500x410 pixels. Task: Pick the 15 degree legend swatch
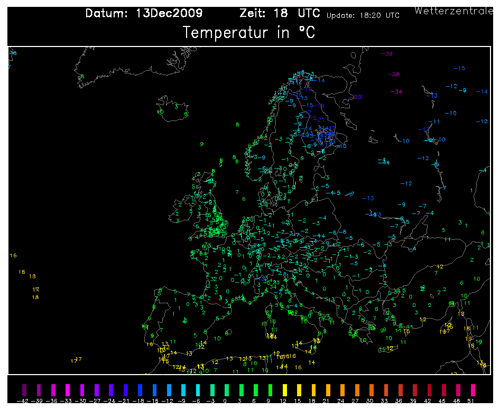(299, 390)
